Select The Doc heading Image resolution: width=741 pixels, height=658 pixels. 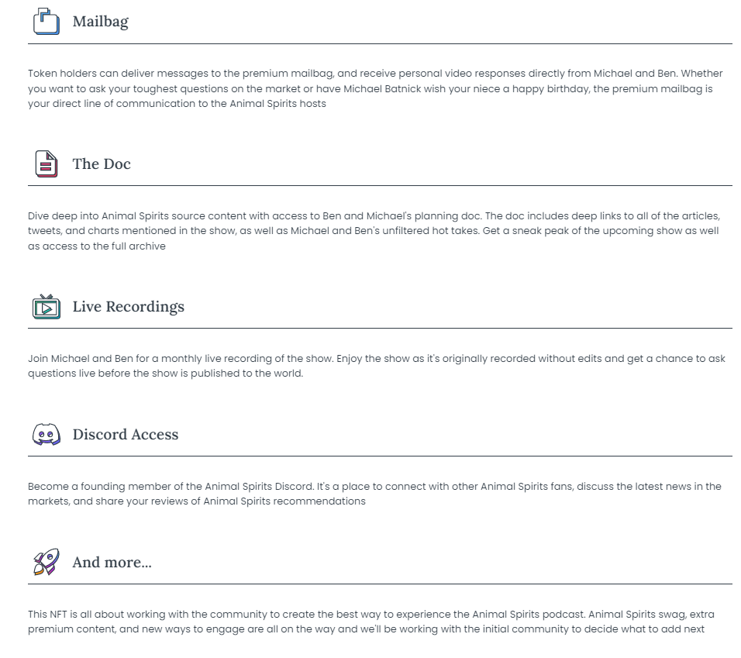coord(101,164)
